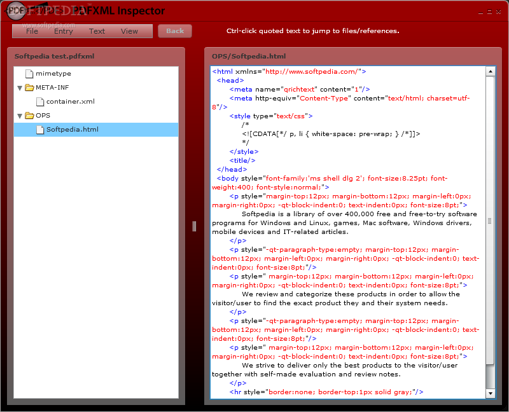Click the quoted "qrichtext" attribute value
This screenshot has height=412, width=509.
[x=299, y=89]
